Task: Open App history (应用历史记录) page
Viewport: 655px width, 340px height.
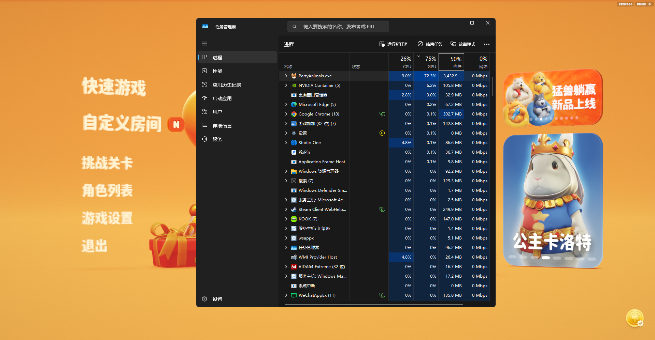Action: [227, 85]
